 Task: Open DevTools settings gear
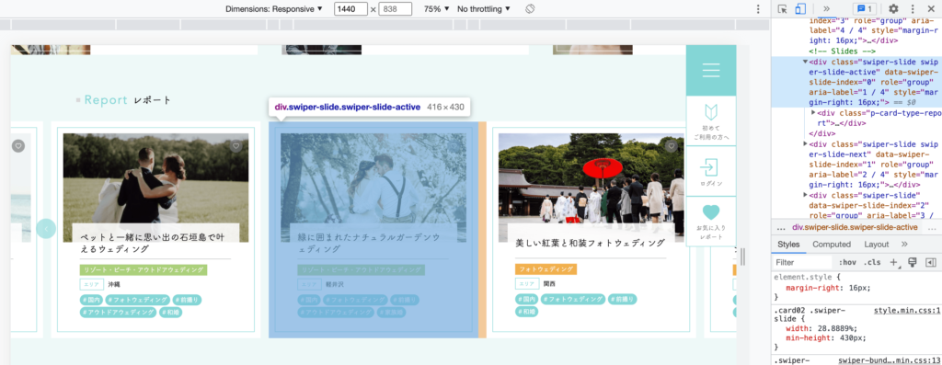tap(893, 9)
